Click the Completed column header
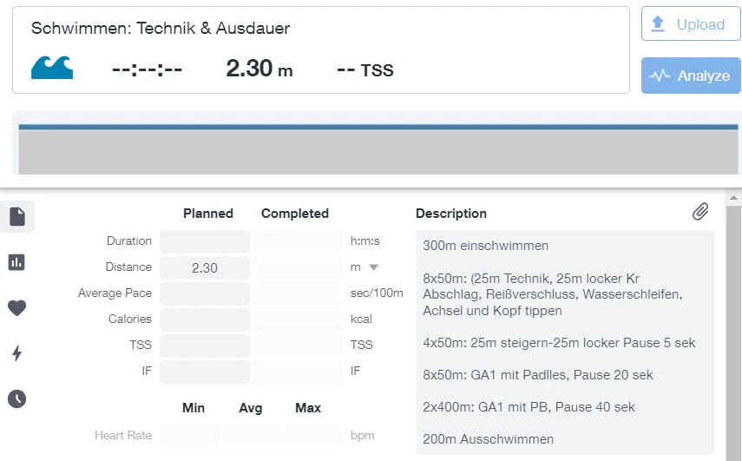 click(295, 214)
